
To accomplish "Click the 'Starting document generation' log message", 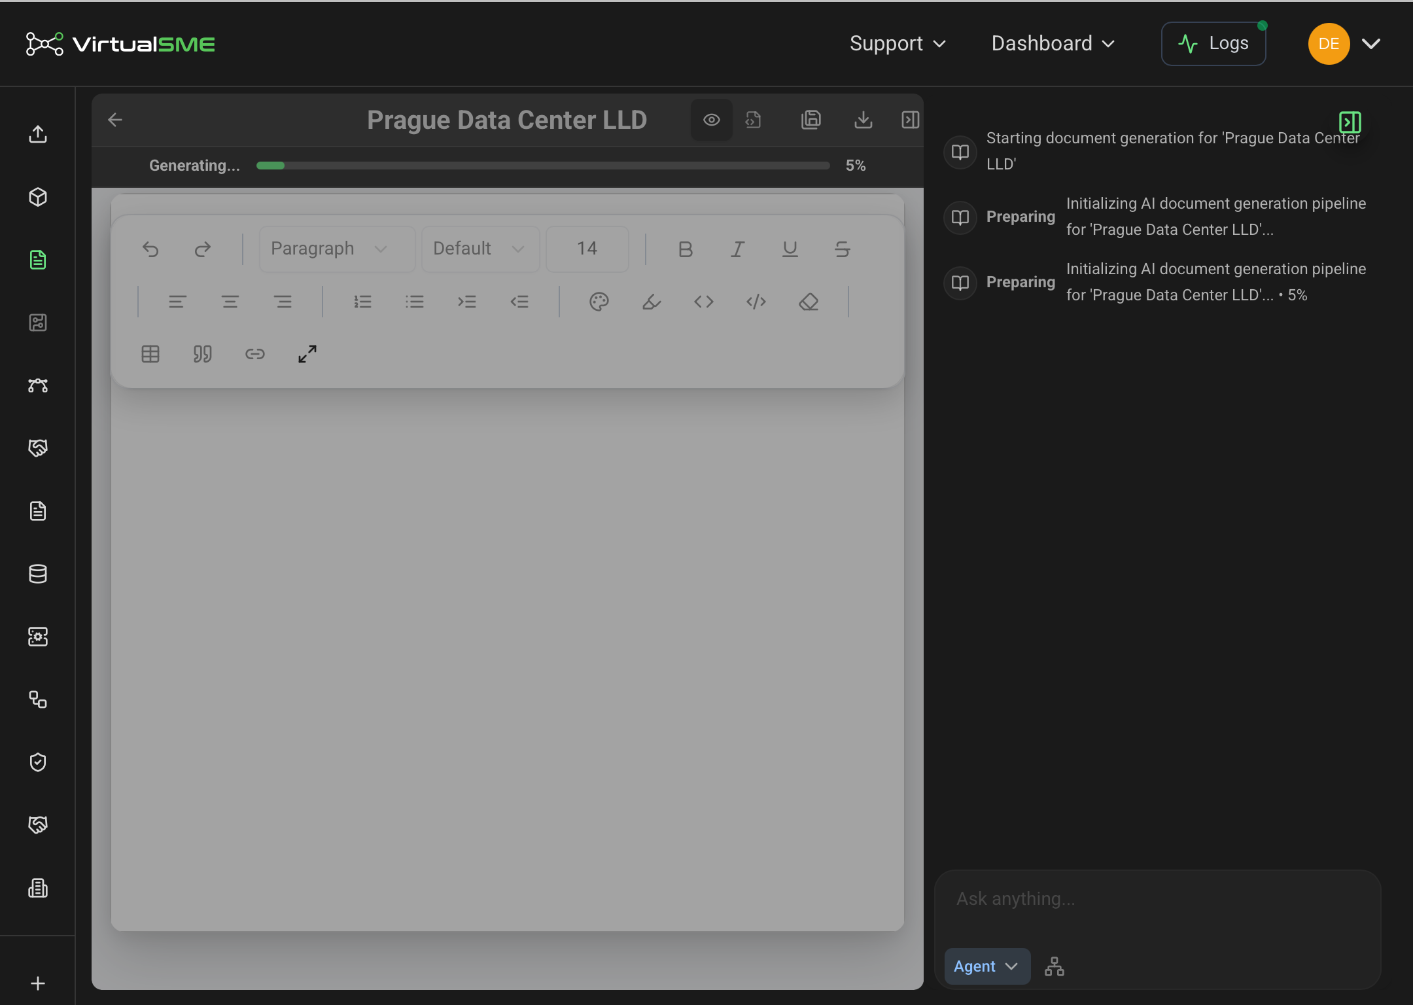I will (1173, 151).
